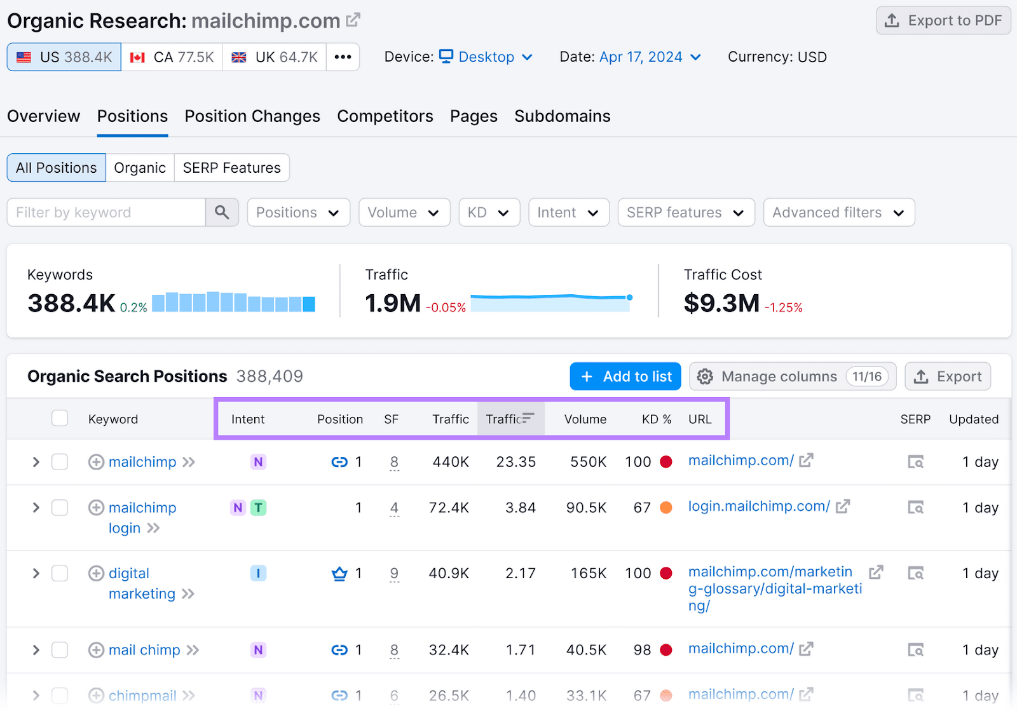
Task: Open mailchimp.com via its external link icon
Action: 806,461
